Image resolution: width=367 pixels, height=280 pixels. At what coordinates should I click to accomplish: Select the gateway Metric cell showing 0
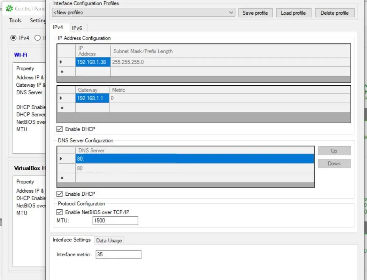click(x=230, y=98)
